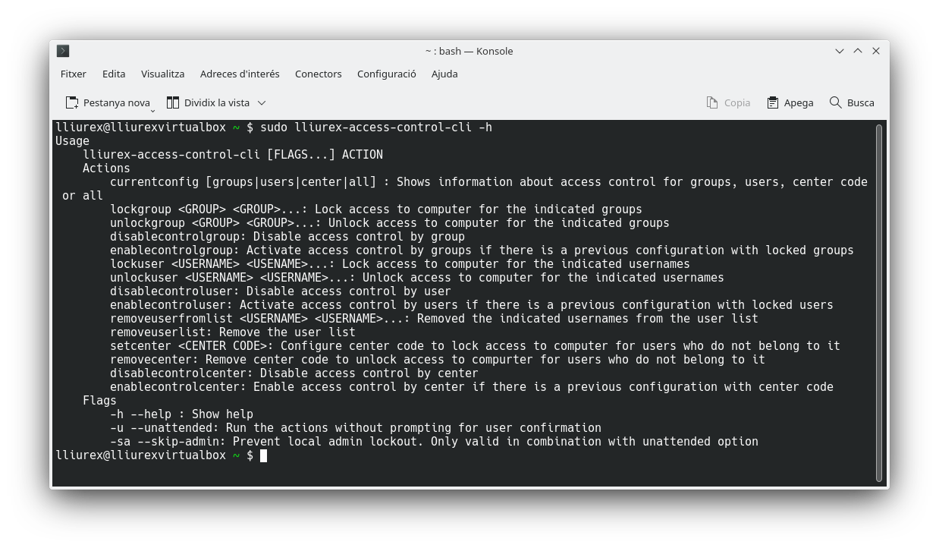
Task: Expand the Dividix la vista chevron
Action: pos(262,102)
